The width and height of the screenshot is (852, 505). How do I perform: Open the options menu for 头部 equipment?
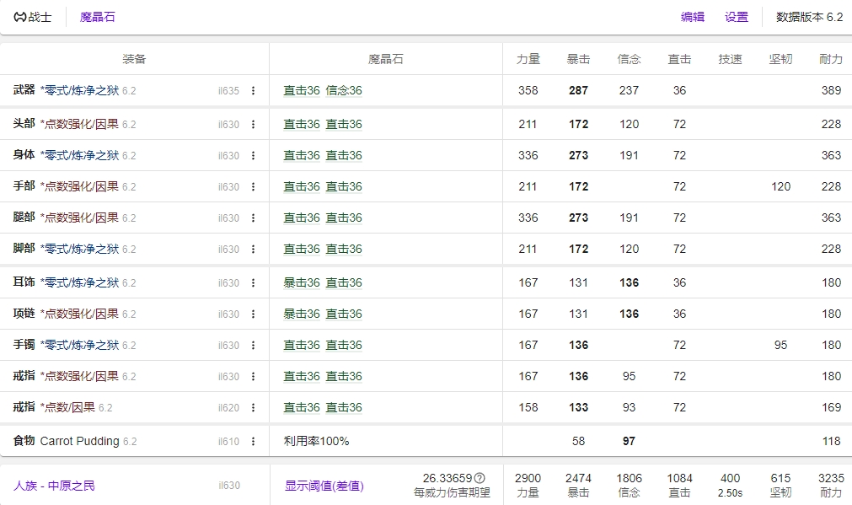(x=253, y=123)
